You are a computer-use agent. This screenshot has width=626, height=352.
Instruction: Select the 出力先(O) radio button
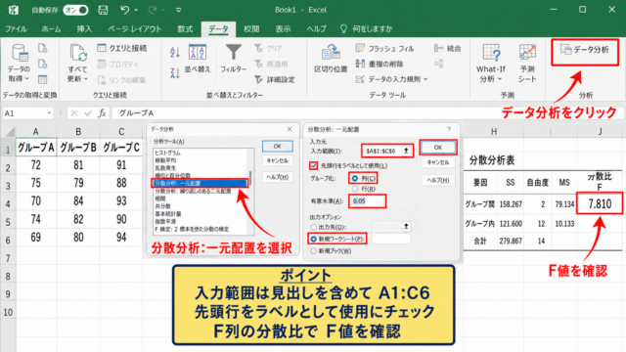pyautogui.click(x=313, y=227)
